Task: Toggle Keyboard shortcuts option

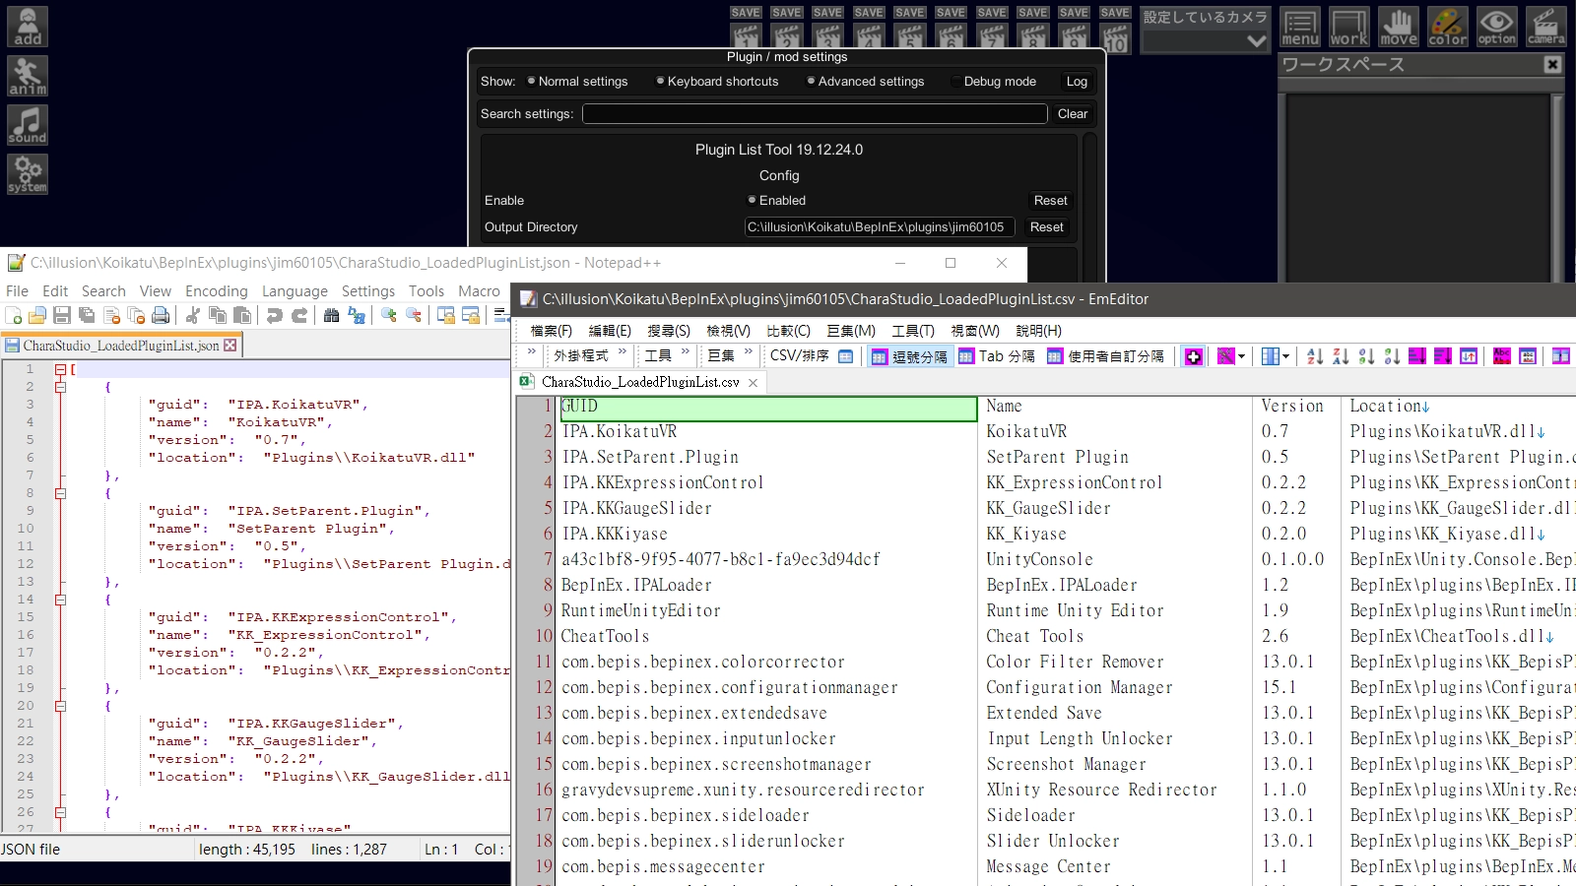Action: click(717, 82)
